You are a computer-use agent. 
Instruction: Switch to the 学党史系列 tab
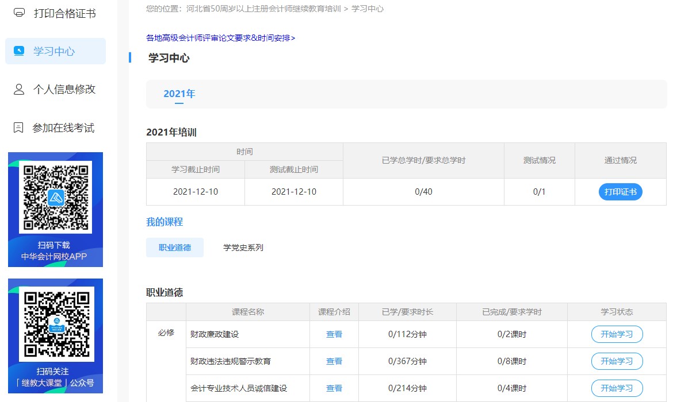pyautogui.click(x=242, y=247)
